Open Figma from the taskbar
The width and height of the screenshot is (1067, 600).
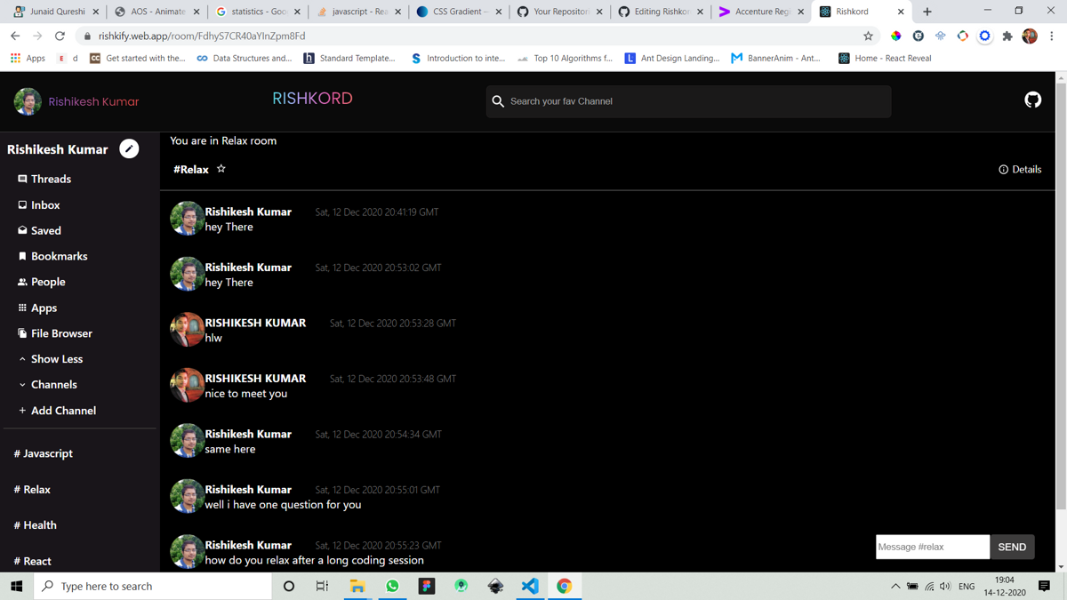pos(427,586)
